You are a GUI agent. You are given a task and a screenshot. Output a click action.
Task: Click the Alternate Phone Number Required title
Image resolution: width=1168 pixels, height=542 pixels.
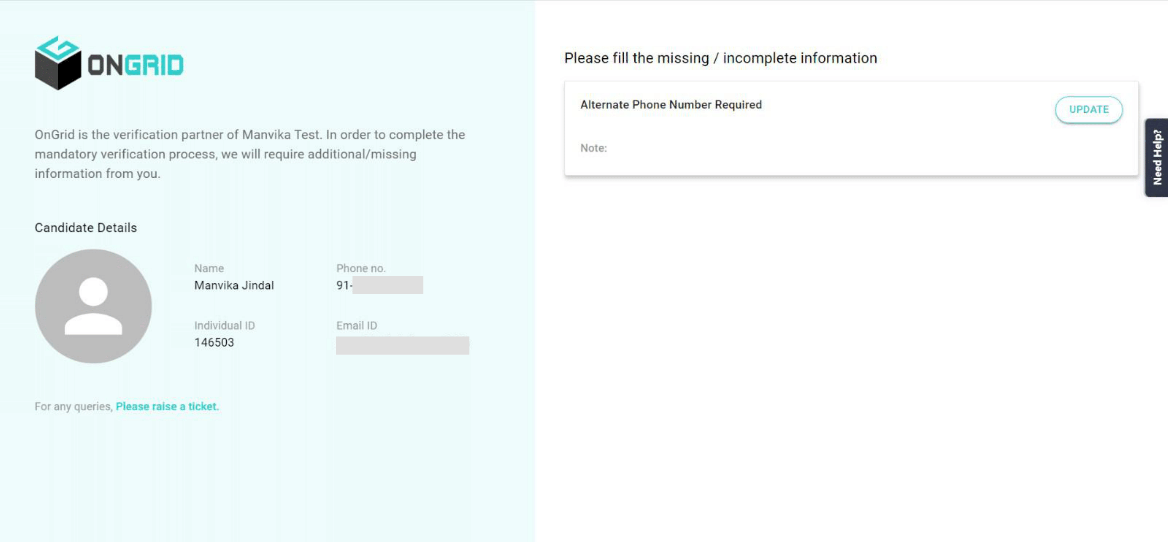coord(671,105)
